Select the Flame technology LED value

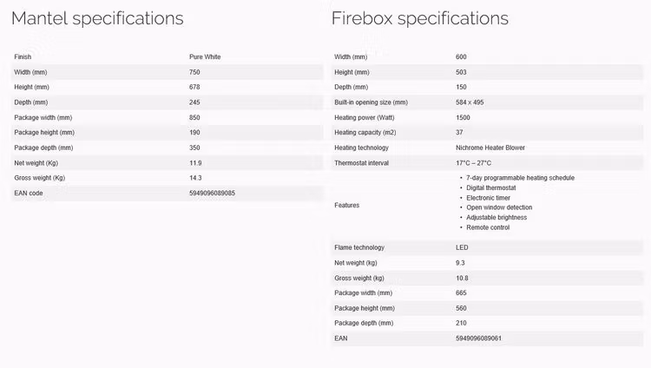tap(462, 247)
